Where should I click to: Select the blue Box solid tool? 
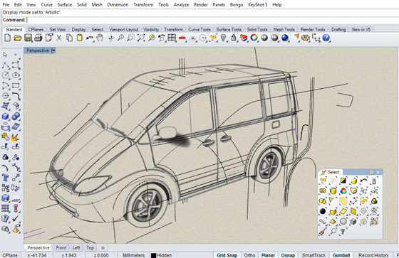coord(6,117)
